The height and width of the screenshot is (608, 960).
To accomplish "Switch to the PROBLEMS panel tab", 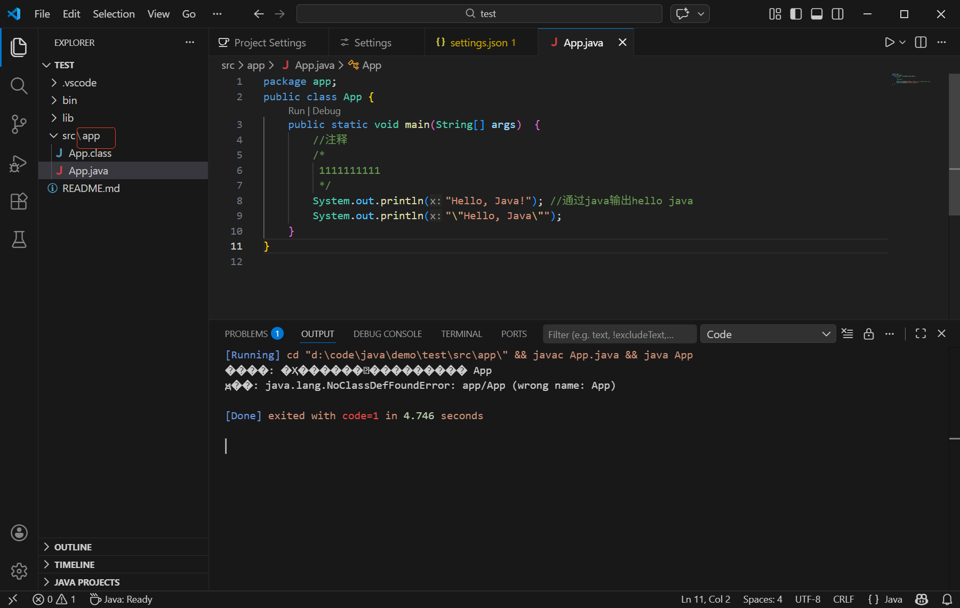I will pos(254,334).
